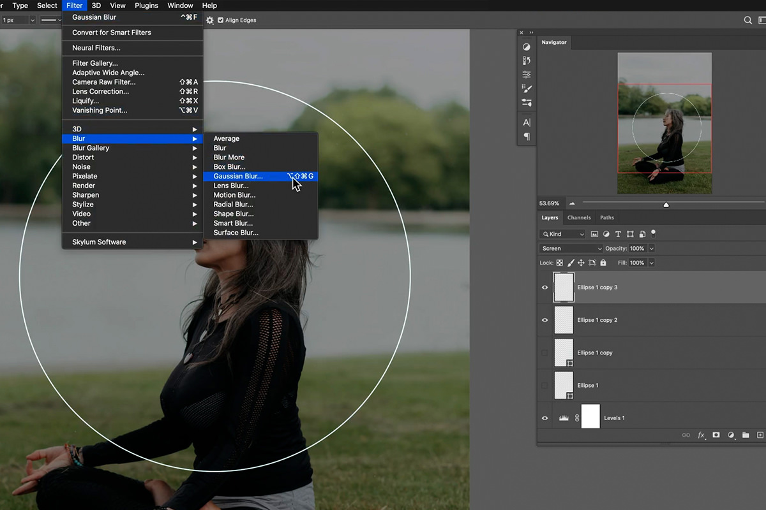
Task: Click the search magnifier icon
Action: click(748, 20)
